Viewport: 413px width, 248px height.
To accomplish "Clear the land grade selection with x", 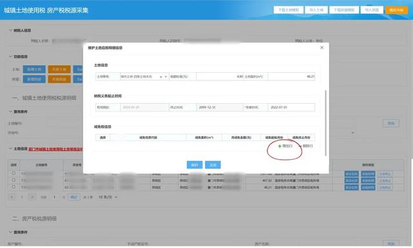I will click(x=161, y=77).
